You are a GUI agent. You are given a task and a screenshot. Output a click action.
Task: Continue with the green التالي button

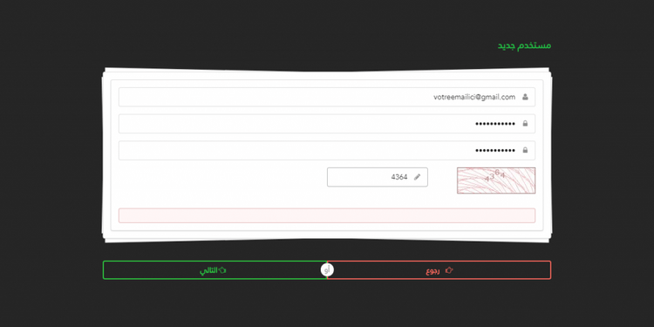[x=215, y=270]
